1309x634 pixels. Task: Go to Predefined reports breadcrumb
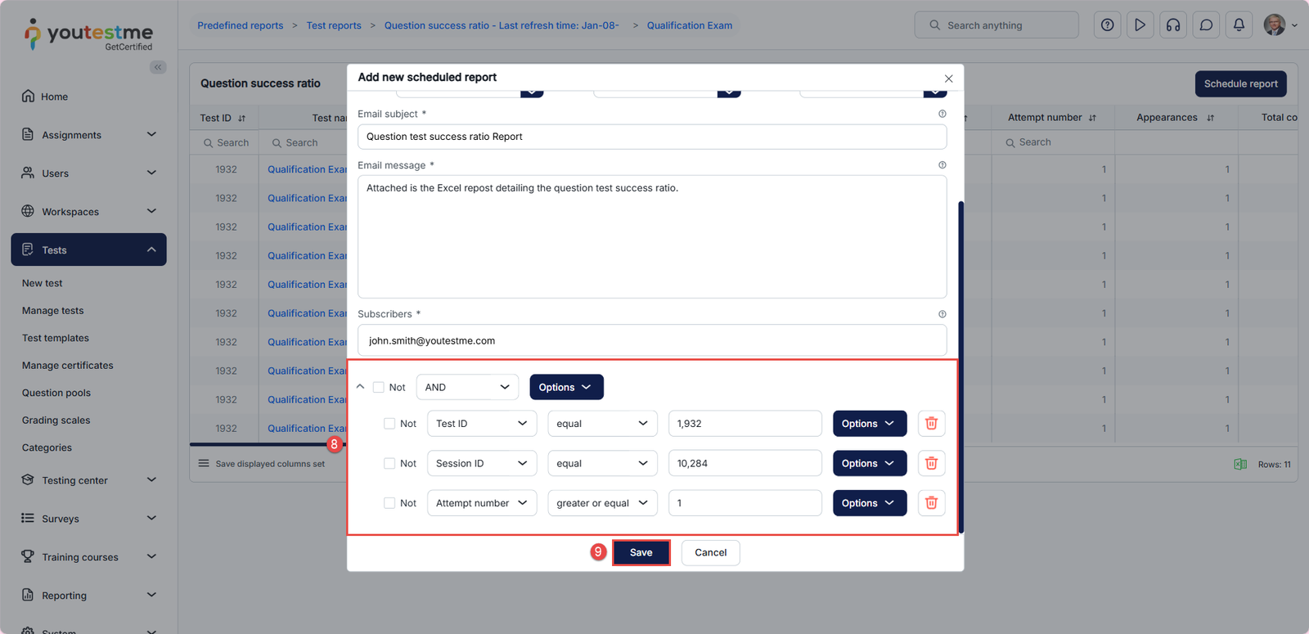(x=241, y=25)
